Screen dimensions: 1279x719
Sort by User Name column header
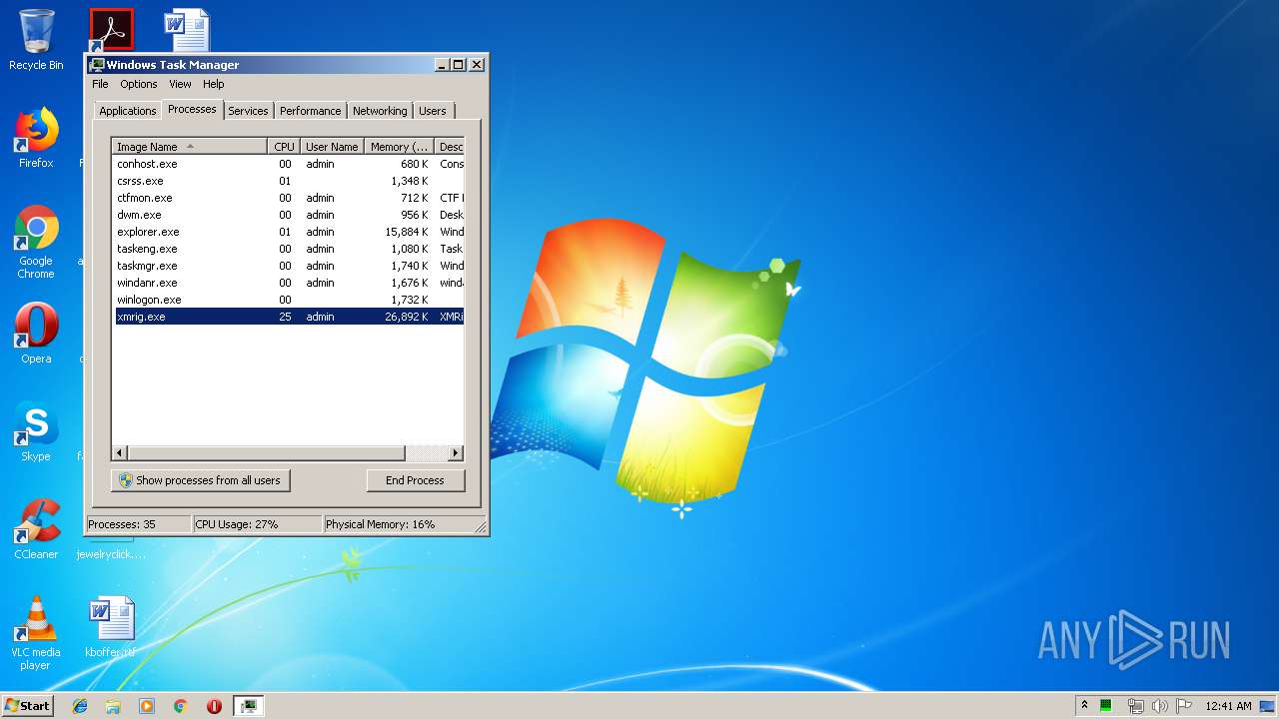point(332,147)
